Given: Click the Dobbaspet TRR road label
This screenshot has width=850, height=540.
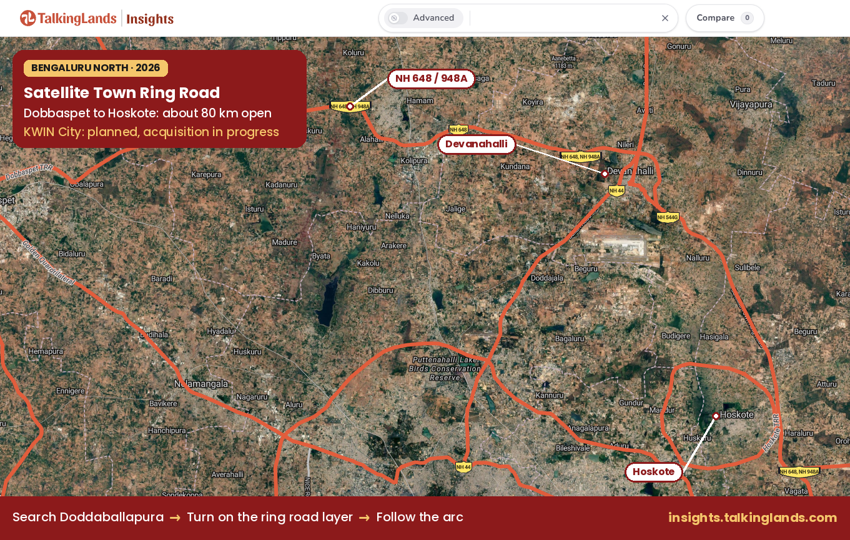Looking at the screenshot, I should pyautogui.click(x=29, y=172).
